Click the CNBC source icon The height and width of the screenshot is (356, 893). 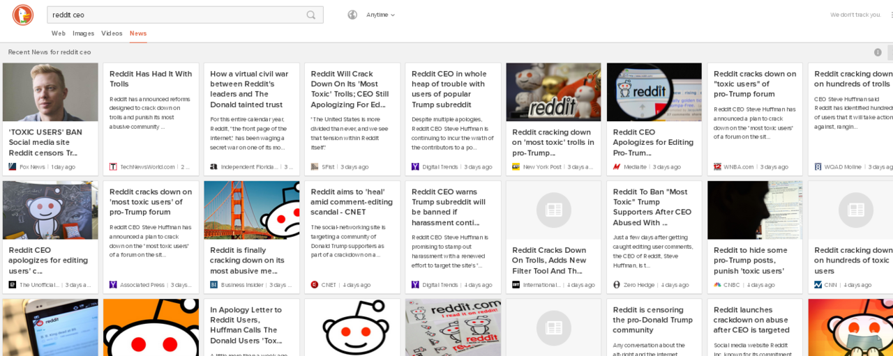tap(717, 284)
